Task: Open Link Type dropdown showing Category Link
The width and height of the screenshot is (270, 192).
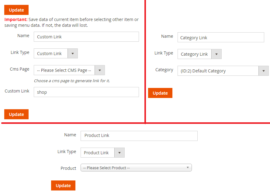Action: click(194, 54)
